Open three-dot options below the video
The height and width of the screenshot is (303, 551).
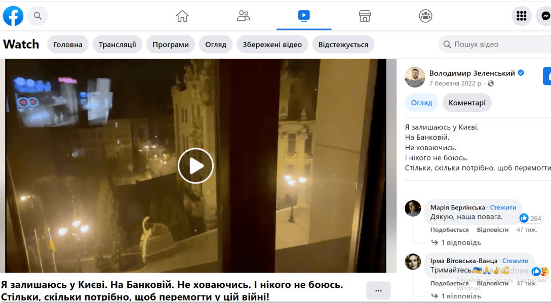(378, 291)
